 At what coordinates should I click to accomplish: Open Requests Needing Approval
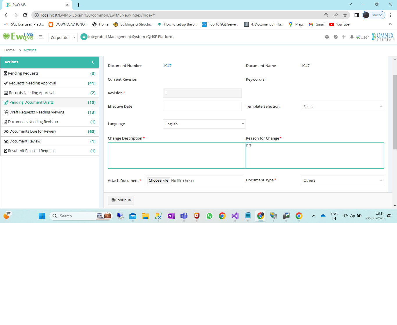point(50,83)
